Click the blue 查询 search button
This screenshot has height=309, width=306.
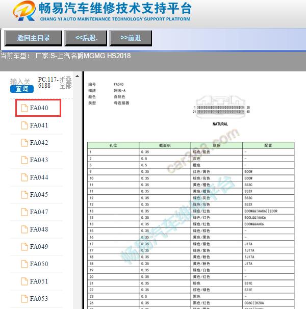pyautogui.click(x=22, y=89)
